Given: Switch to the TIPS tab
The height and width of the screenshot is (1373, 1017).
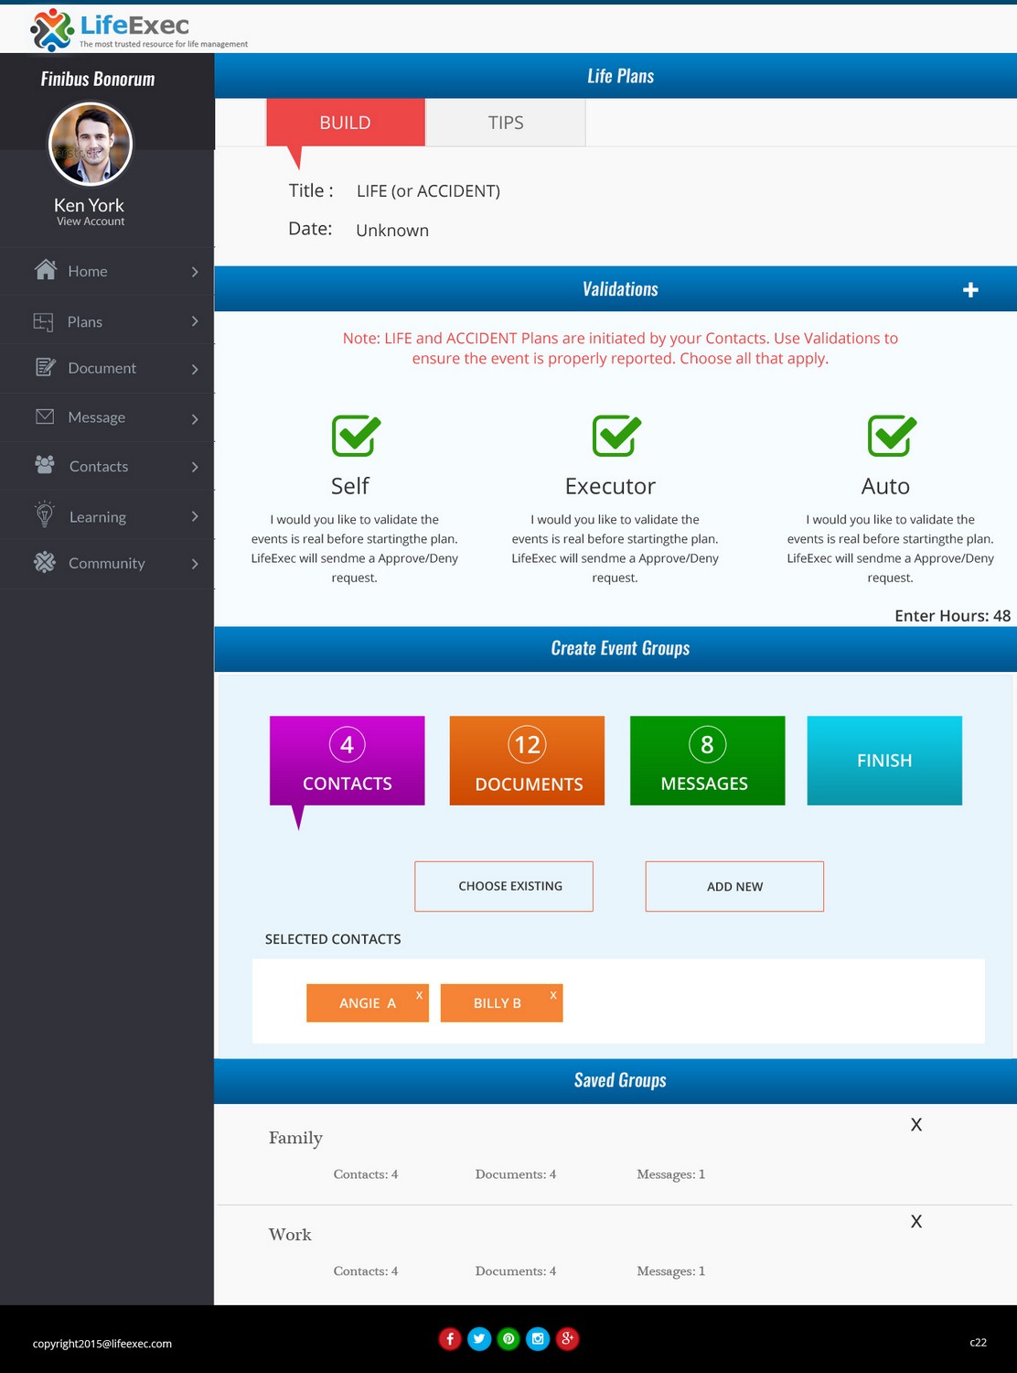Looking at the screenshot, I should pyautogui.click(x=505, y=123).
